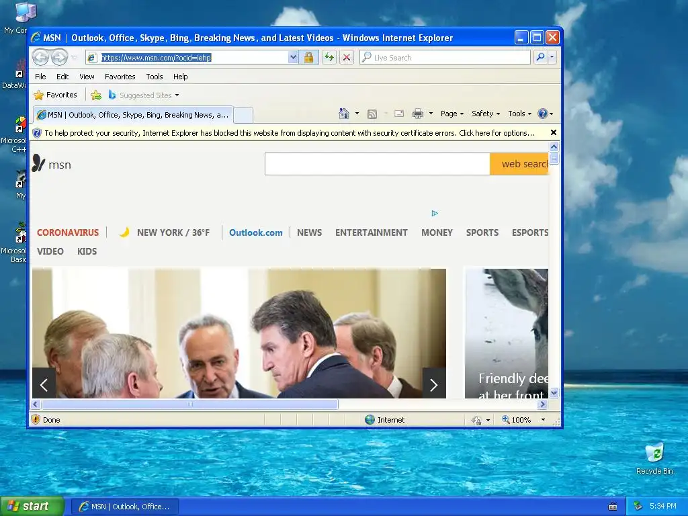Screen dimensions: 688x516
Task: Click the horizontal scrollbar right arrow
Action: 543,404
